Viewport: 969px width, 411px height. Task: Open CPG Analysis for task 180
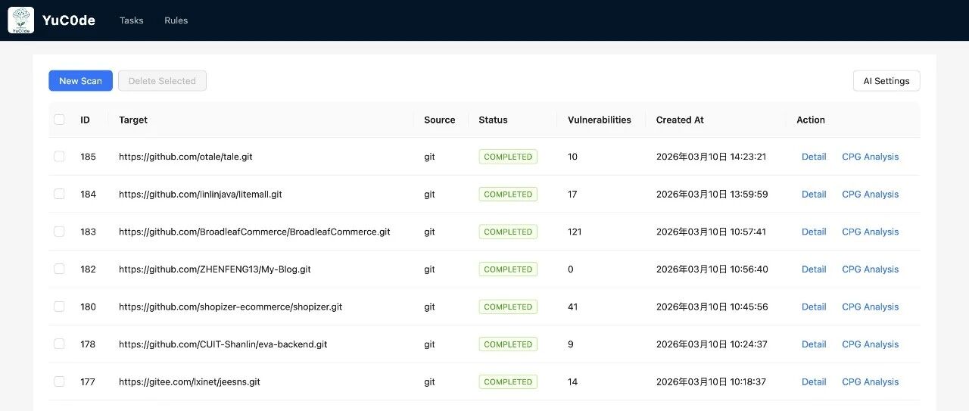871,307
